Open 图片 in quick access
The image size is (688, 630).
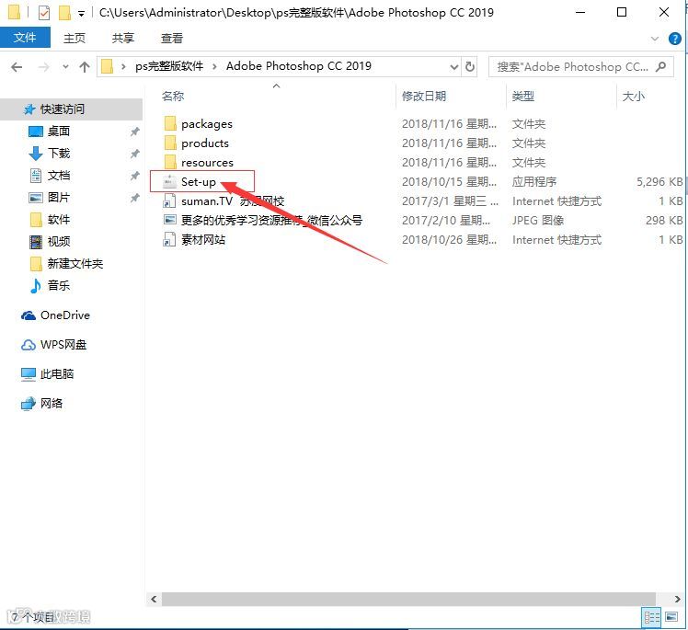[59, 198]
